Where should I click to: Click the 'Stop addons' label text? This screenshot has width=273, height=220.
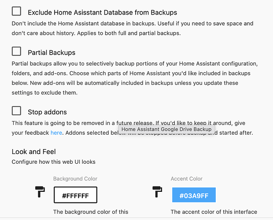[47, 112]
